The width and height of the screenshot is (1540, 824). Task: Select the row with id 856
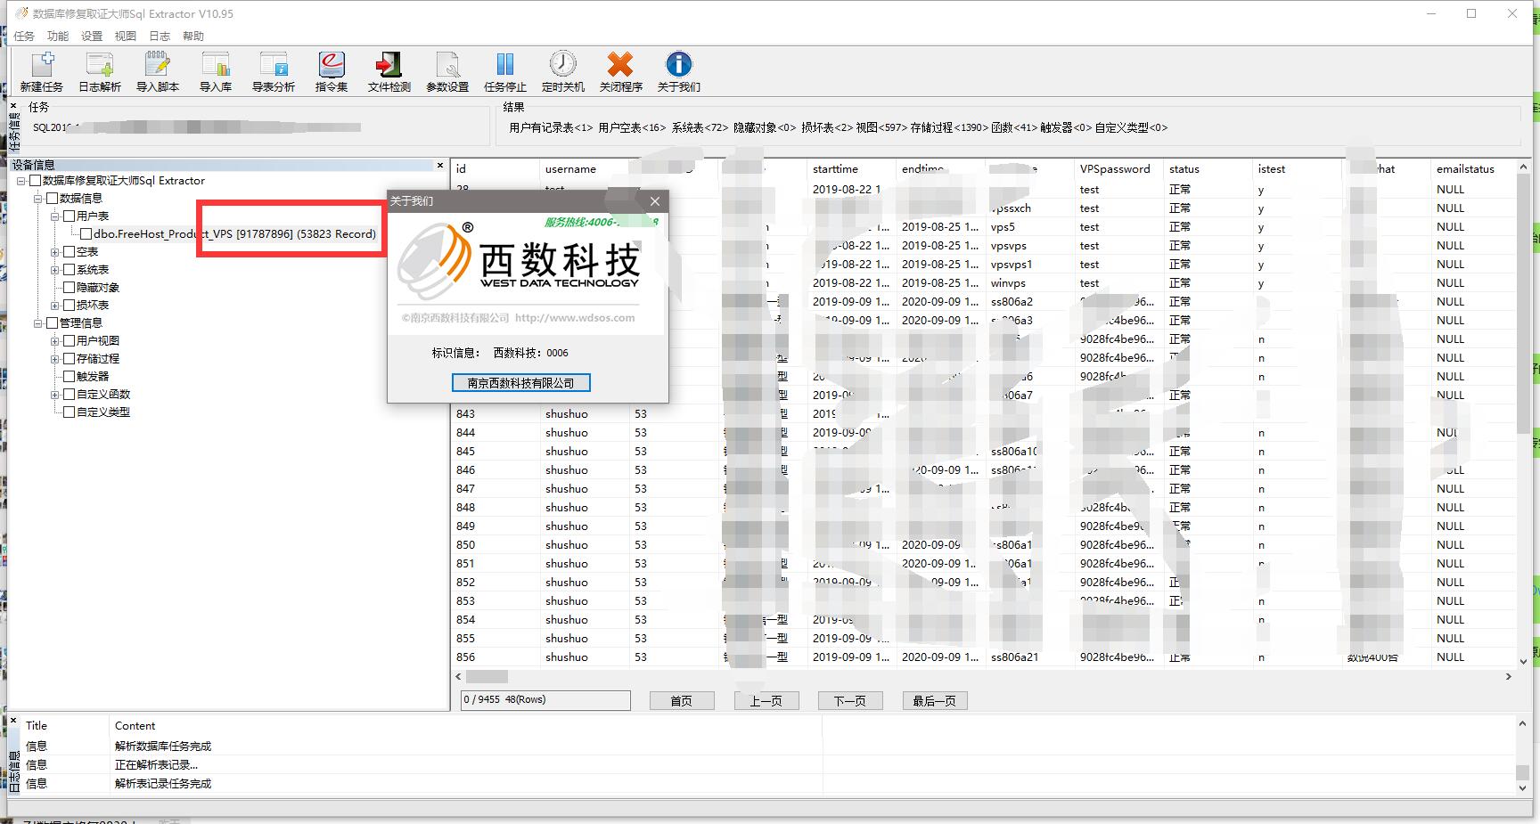click(983, 657)
